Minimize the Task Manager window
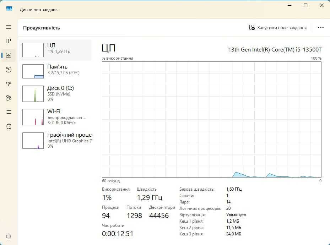 click(x=290, y=5)
